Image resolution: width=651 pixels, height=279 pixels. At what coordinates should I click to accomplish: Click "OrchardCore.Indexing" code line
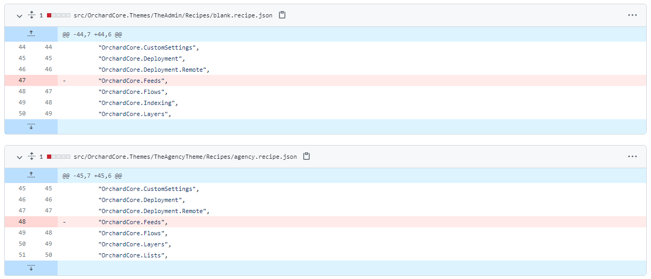[138, 103]
